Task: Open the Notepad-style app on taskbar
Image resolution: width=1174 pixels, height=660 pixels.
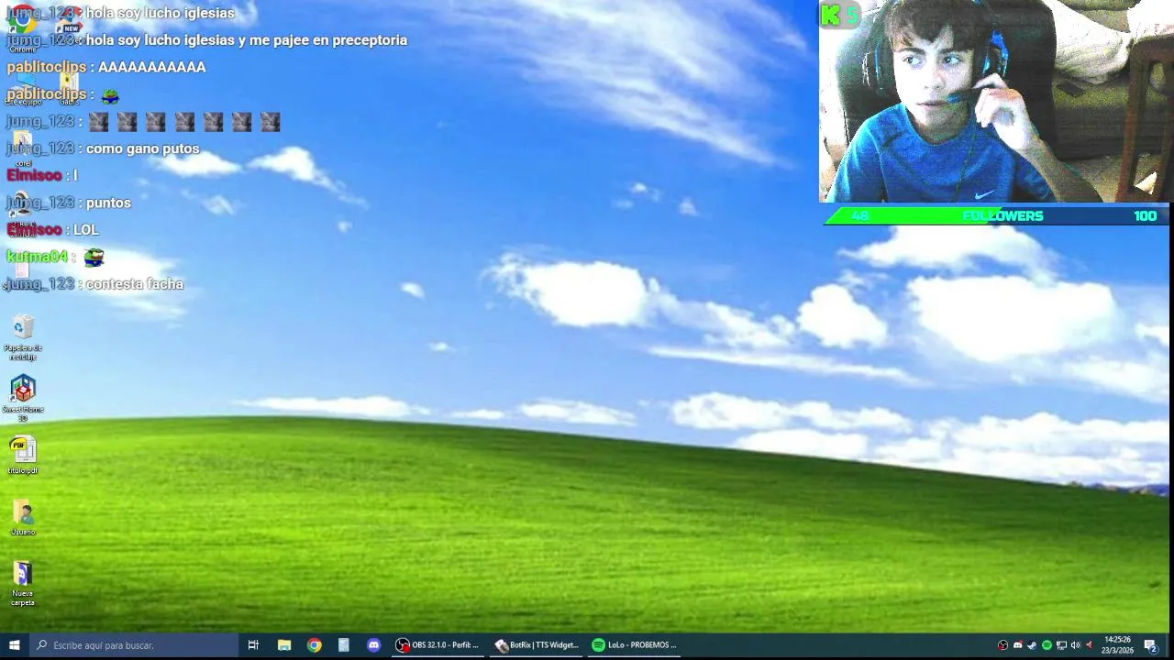Action: coord(343,645)
